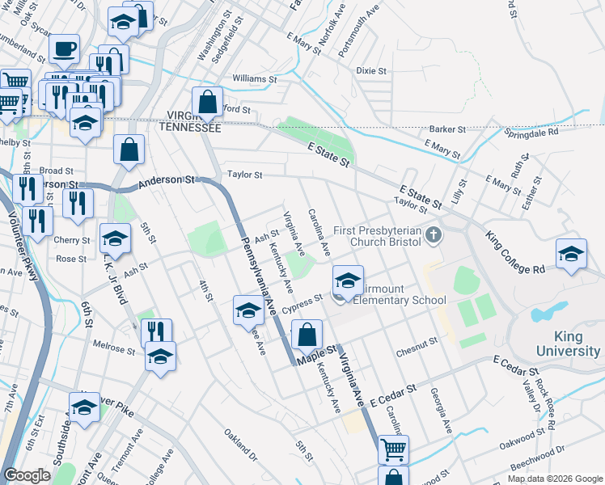Select the school marker near Shelby St
The width and height of the screenshot is (605, 485).
pos(85,124)
